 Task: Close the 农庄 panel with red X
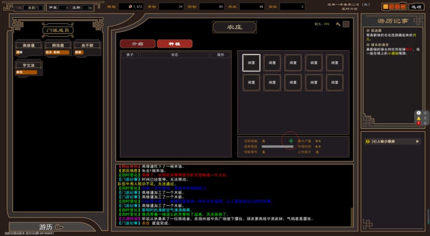pyautogui.click(x=346, y=24)
